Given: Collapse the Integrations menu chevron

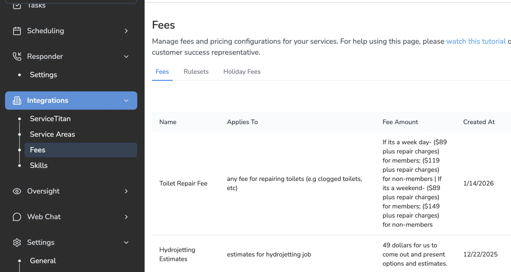Looking at the screenshot, I should point(126,100).
